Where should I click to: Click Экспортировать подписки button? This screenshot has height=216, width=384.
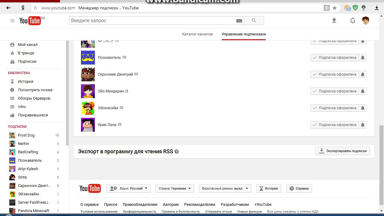(343, 151)
